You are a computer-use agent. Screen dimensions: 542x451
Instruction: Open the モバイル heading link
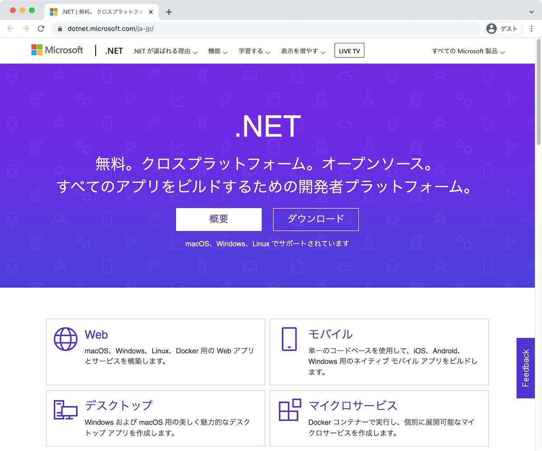click(331, 334)
